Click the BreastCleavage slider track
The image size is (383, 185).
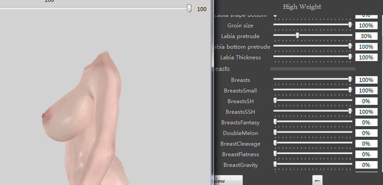[313, 143]
